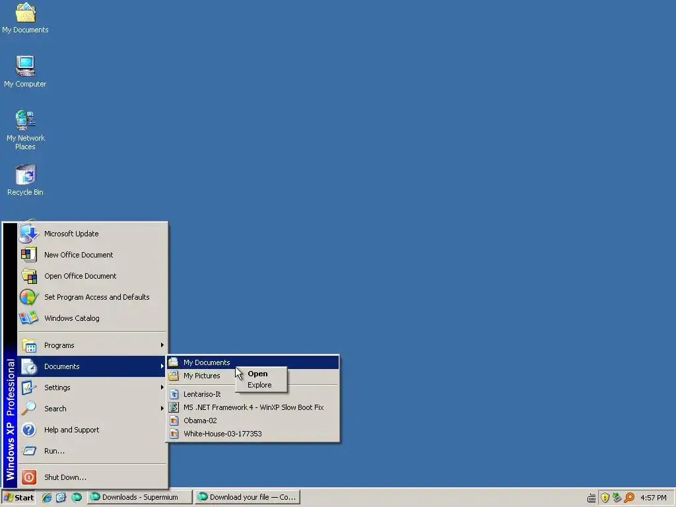This screenshot has height=507, width=676.
Task: Open MS .NET Framework 4 Slow Boot Fix
Action: pos(253,407)
